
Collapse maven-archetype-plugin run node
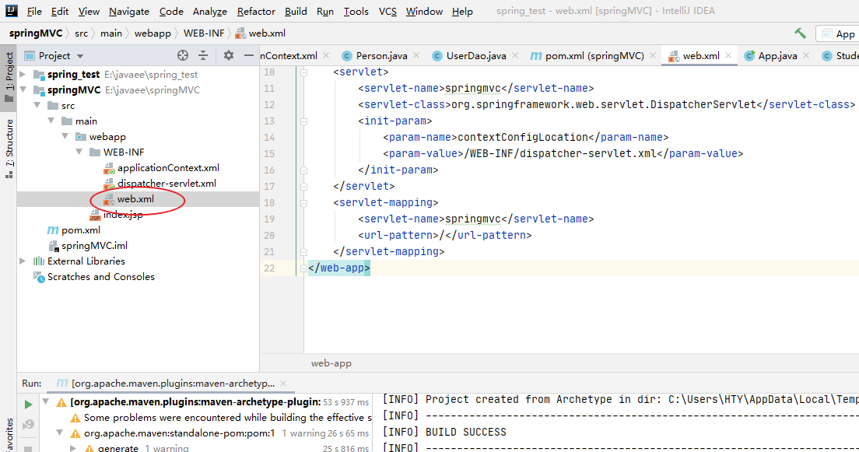coord(46,401)
